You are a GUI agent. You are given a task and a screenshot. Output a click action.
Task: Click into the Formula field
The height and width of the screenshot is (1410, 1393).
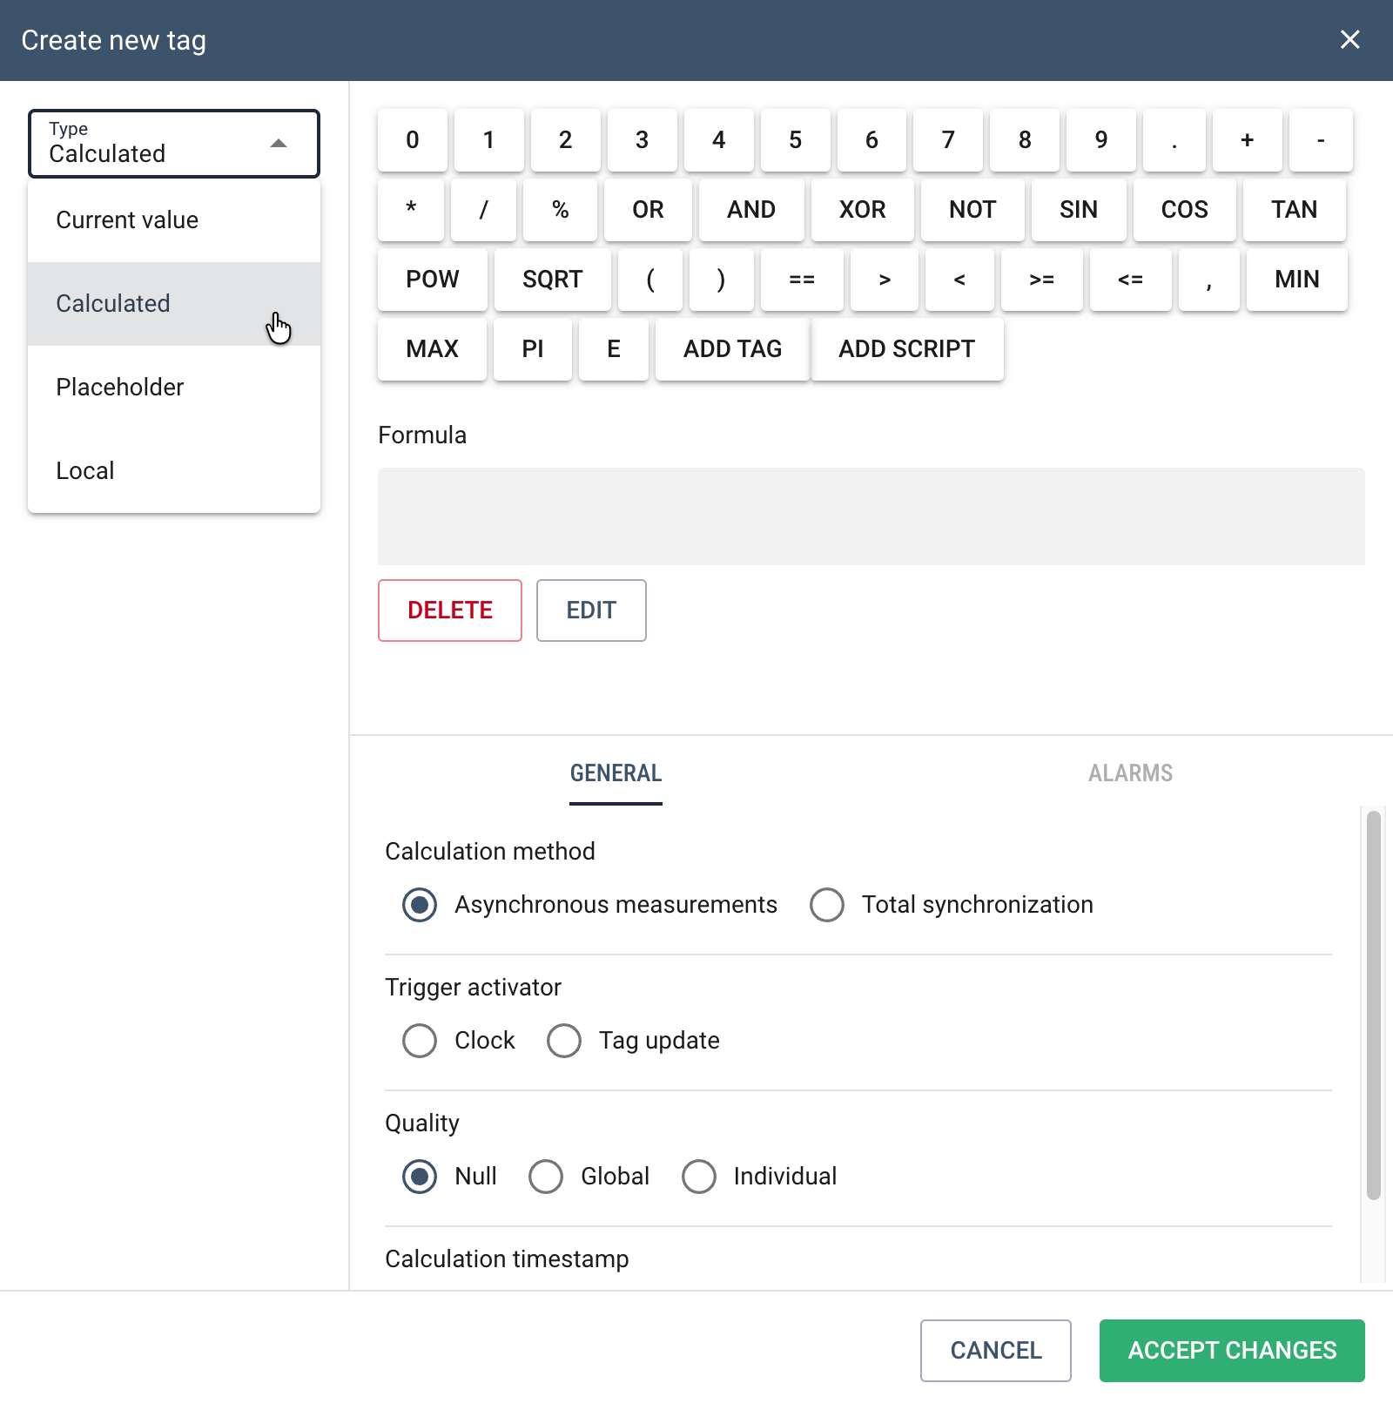871,516
